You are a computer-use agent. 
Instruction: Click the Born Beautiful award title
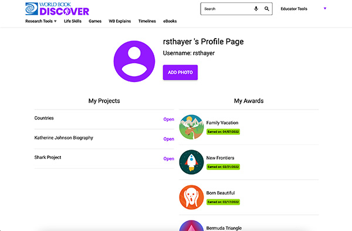click(x=221, y=193)
